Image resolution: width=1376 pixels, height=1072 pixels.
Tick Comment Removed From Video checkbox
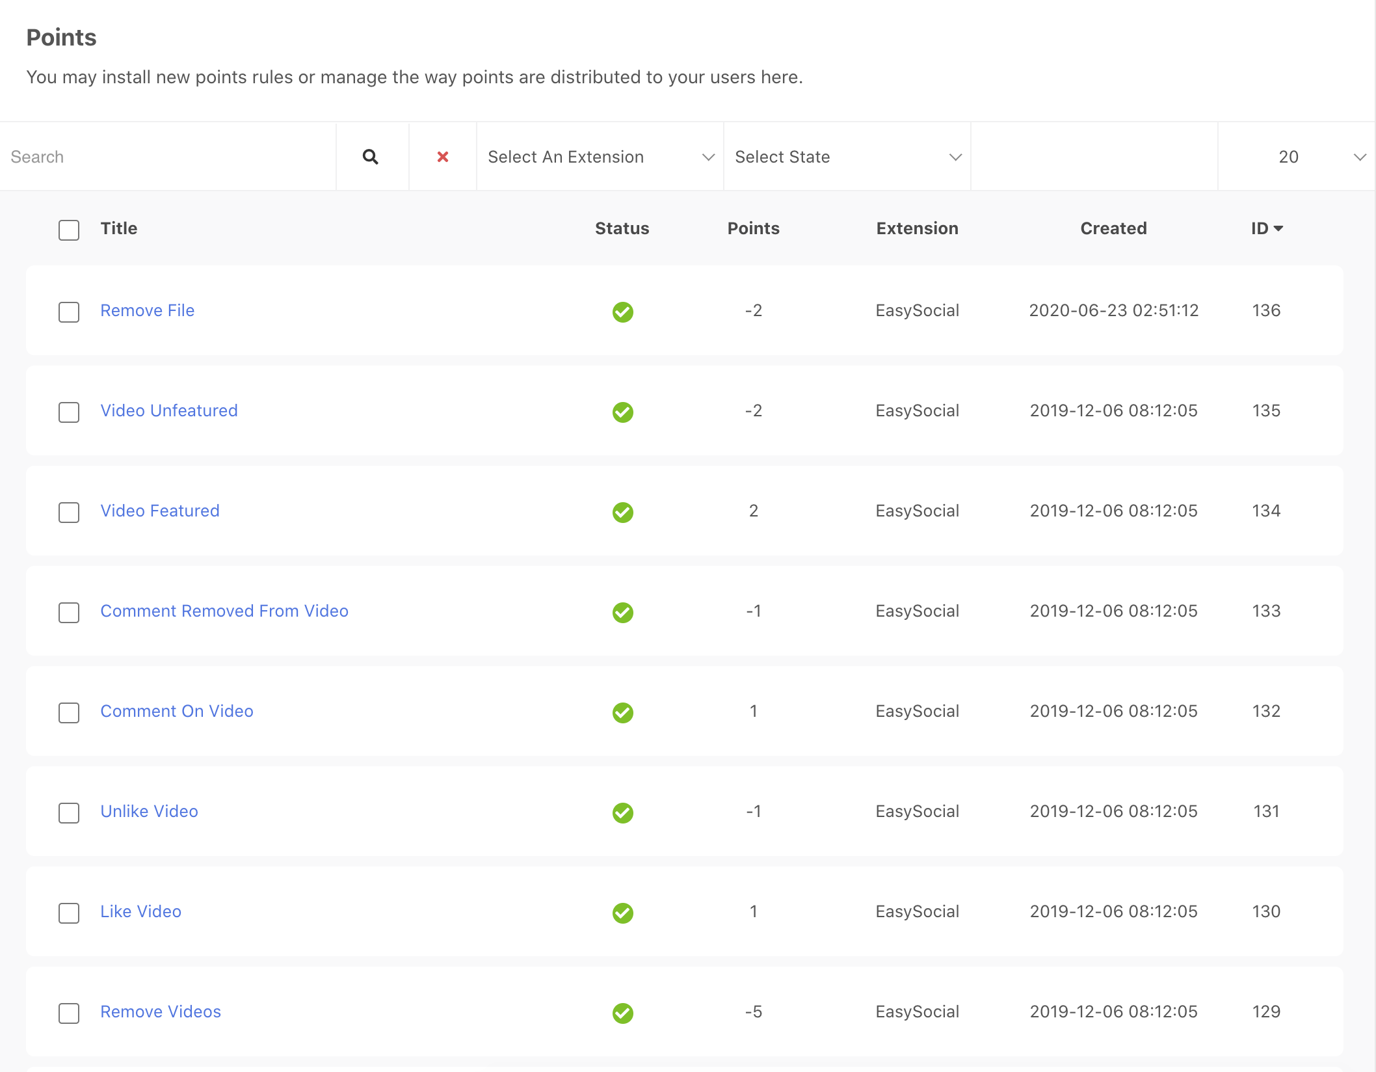coord(69,612)
